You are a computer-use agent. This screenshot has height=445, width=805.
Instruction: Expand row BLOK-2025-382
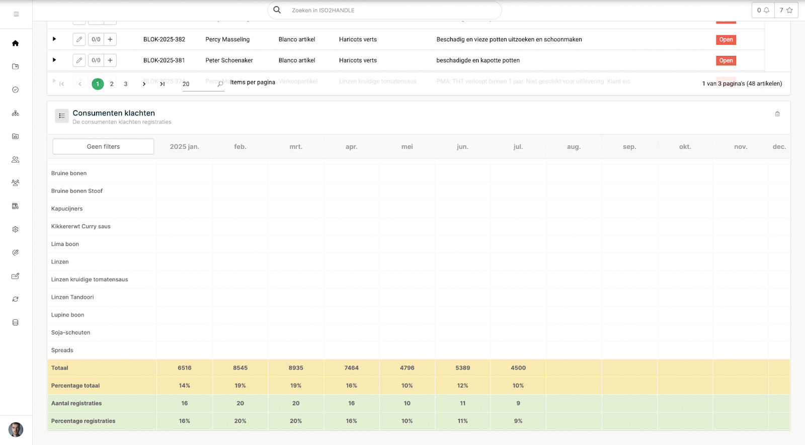pos(54,39)
